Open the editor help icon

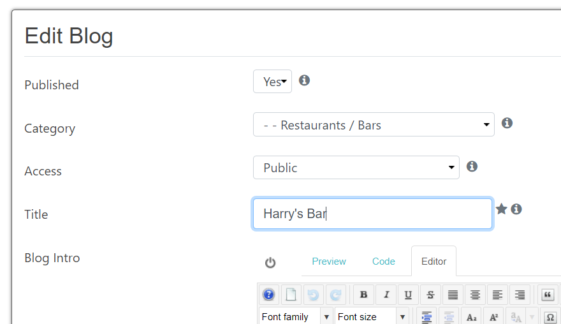[268, 295]
